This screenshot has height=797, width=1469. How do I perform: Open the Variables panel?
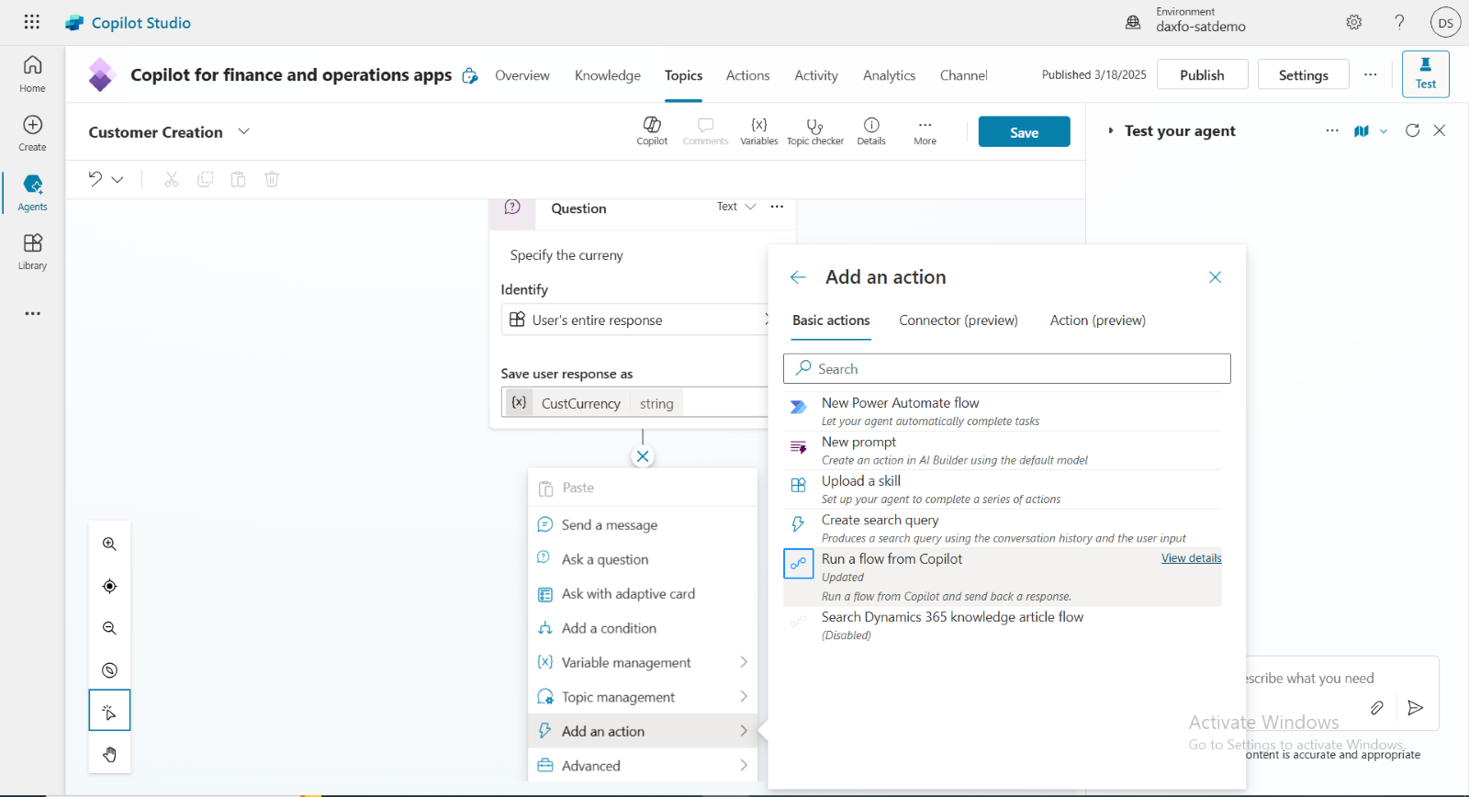point(758,131)
